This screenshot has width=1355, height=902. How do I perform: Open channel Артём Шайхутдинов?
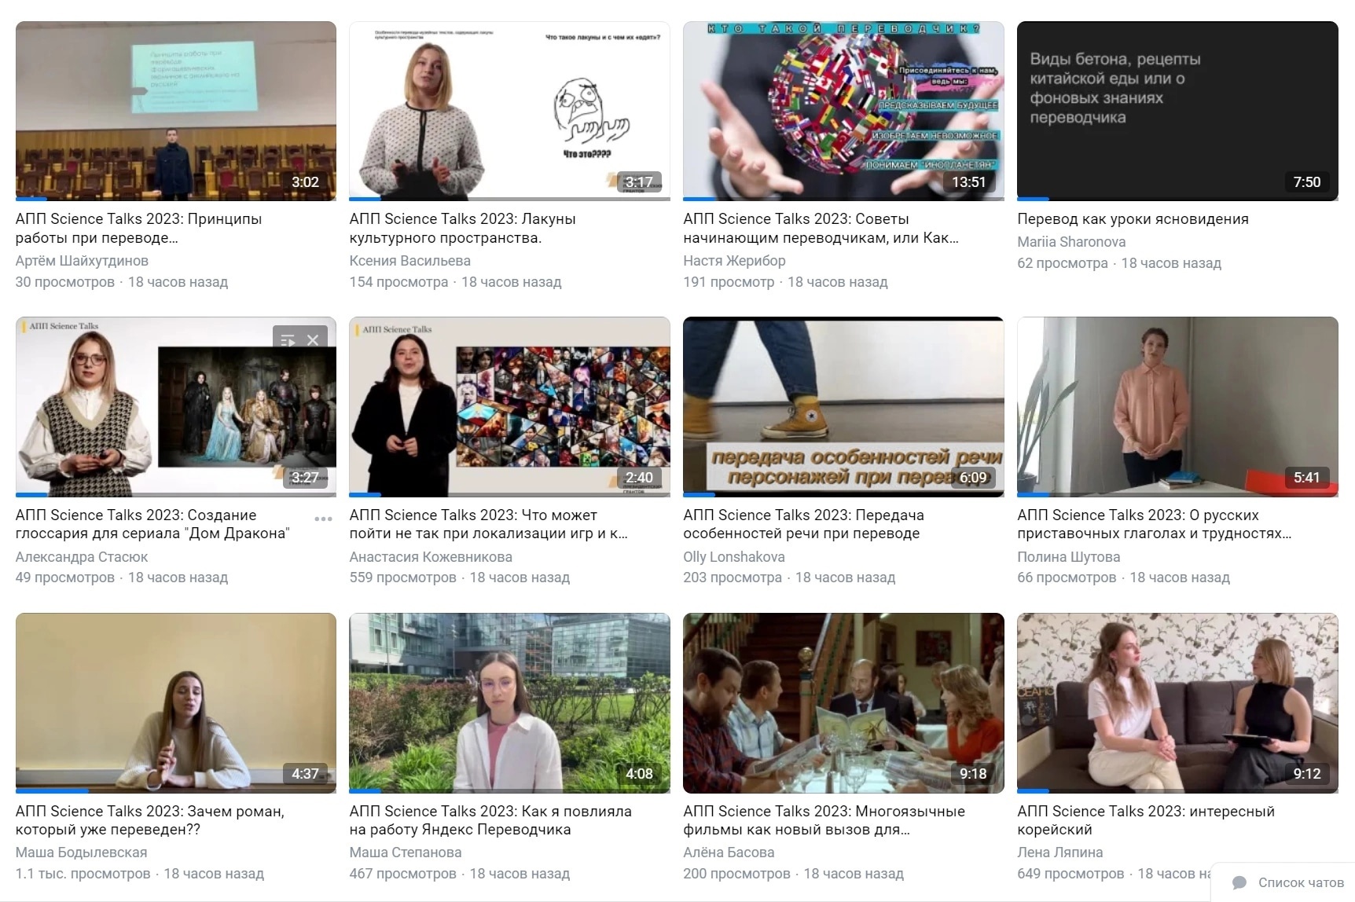(82, 261)
